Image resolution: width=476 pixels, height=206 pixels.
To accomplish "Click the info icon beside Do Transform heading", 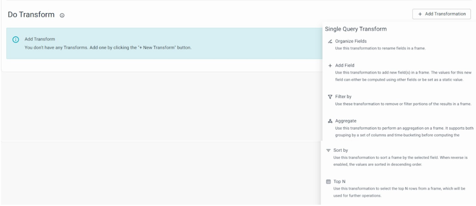I will (x=62, y=15).
